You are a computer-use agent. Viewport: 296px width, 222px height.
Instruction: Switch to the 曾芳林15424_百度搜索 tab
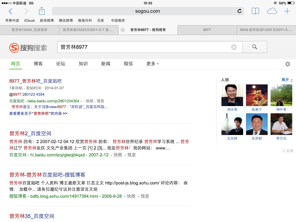coord(29,30)
